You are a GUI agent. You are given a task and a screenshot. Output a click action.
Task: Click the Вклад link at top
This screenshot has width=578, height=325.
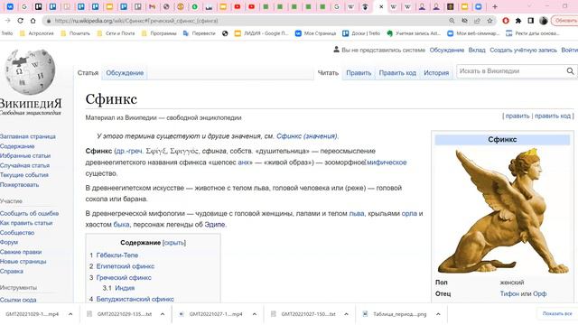click(x=477, y=51)
